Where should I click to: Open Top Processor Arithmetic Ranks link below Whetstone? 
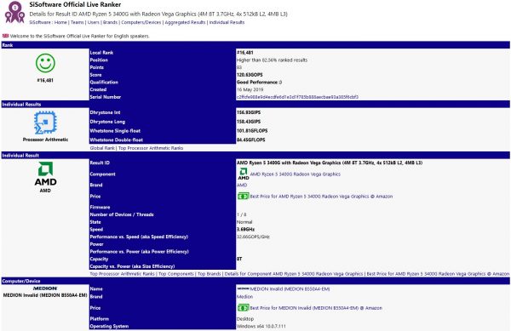tap(151, 148)
